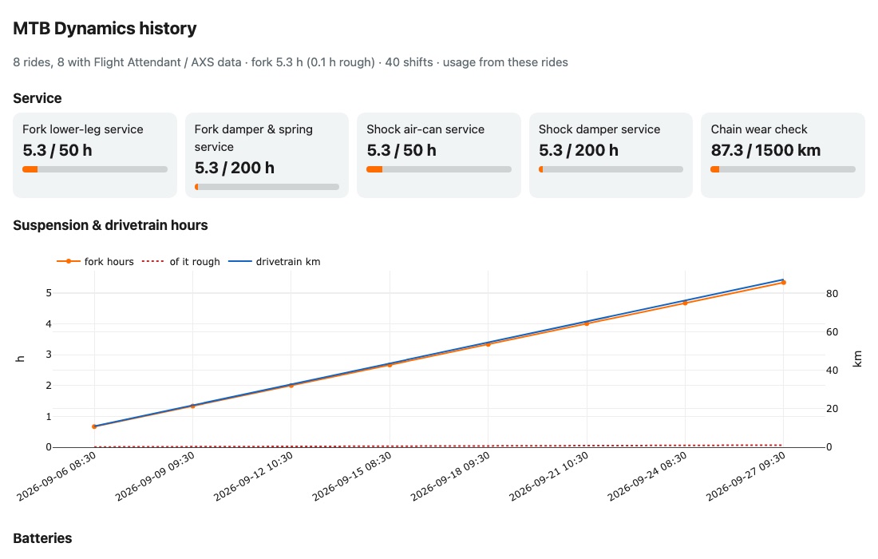Click the '2026-09-06 08:30' axis label
The height and width of the screenshot is (559, 878).
pyautogui.click(x=57, y=477)
